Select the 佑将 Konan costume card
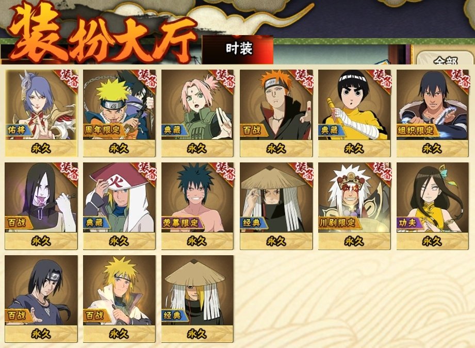 pos(41,113)
